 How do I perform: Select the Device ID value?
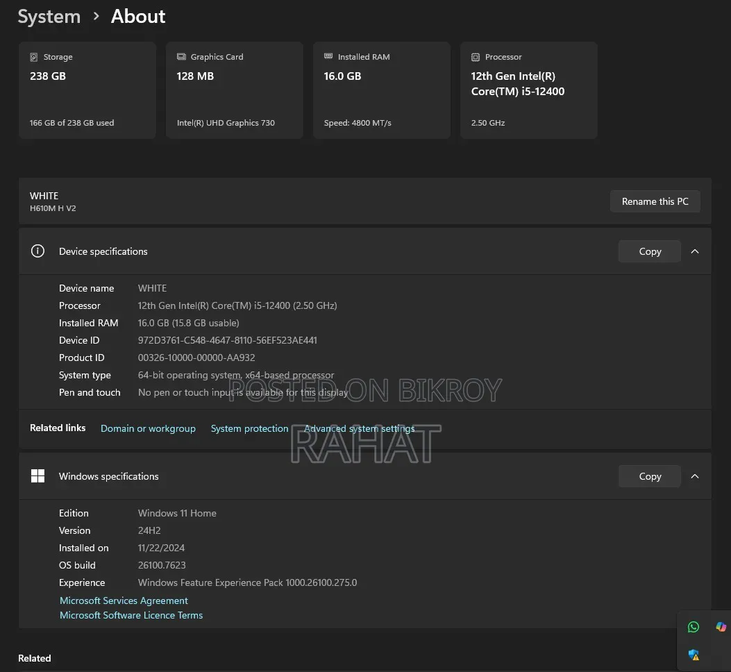227,340
